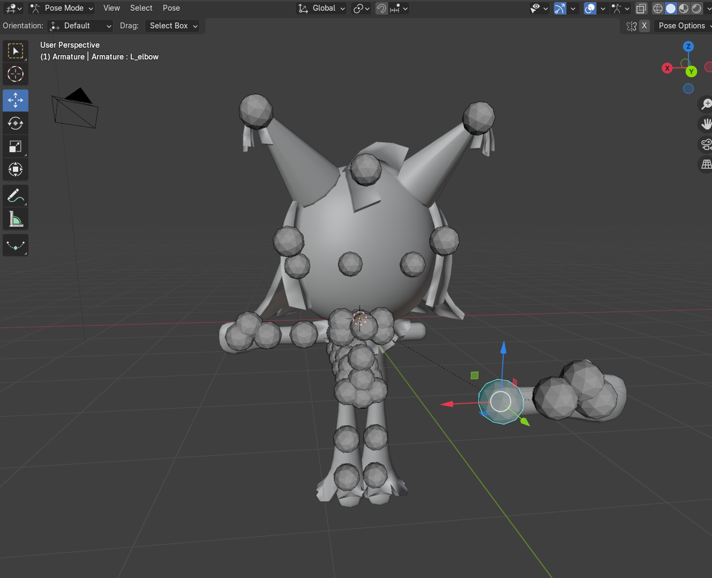Viewport: 712px width, 578px height.
Task: Click the red X move arrow on elbow
Action: [447, 404]
